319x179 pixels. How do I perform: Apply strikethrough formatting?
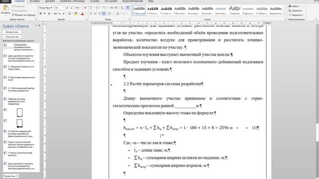point(55,13)
